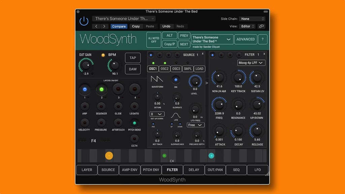Close the Source 1 panel

202,54
